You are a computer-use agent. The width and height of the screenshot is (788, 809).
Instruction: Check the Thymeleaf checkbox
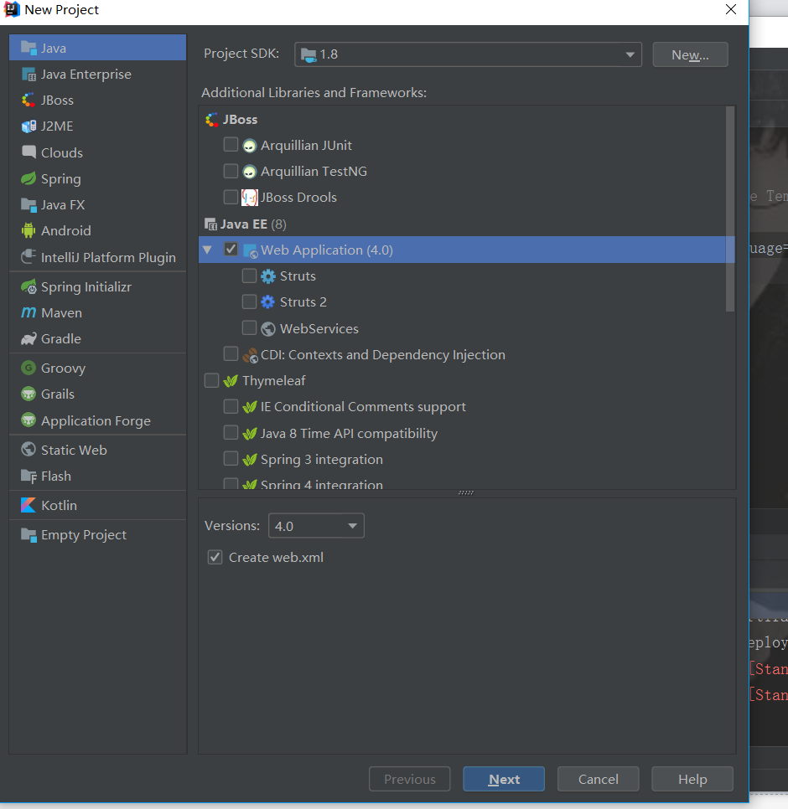pos(212,380)
